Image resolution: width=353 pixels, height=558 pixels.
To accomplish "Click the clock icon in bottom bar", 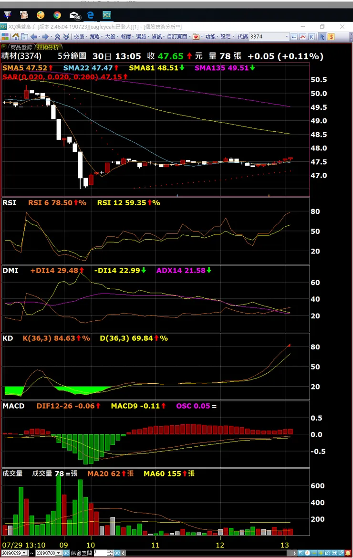I will 308,553.
